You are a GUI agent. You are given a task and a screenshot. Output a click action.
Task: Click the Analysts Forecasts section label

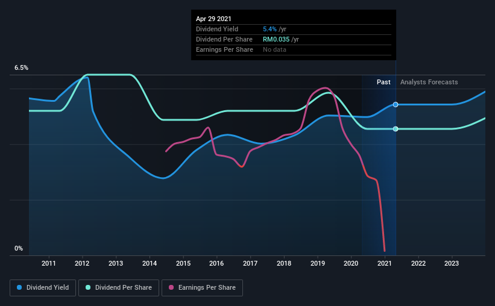(x=429, y=82)
